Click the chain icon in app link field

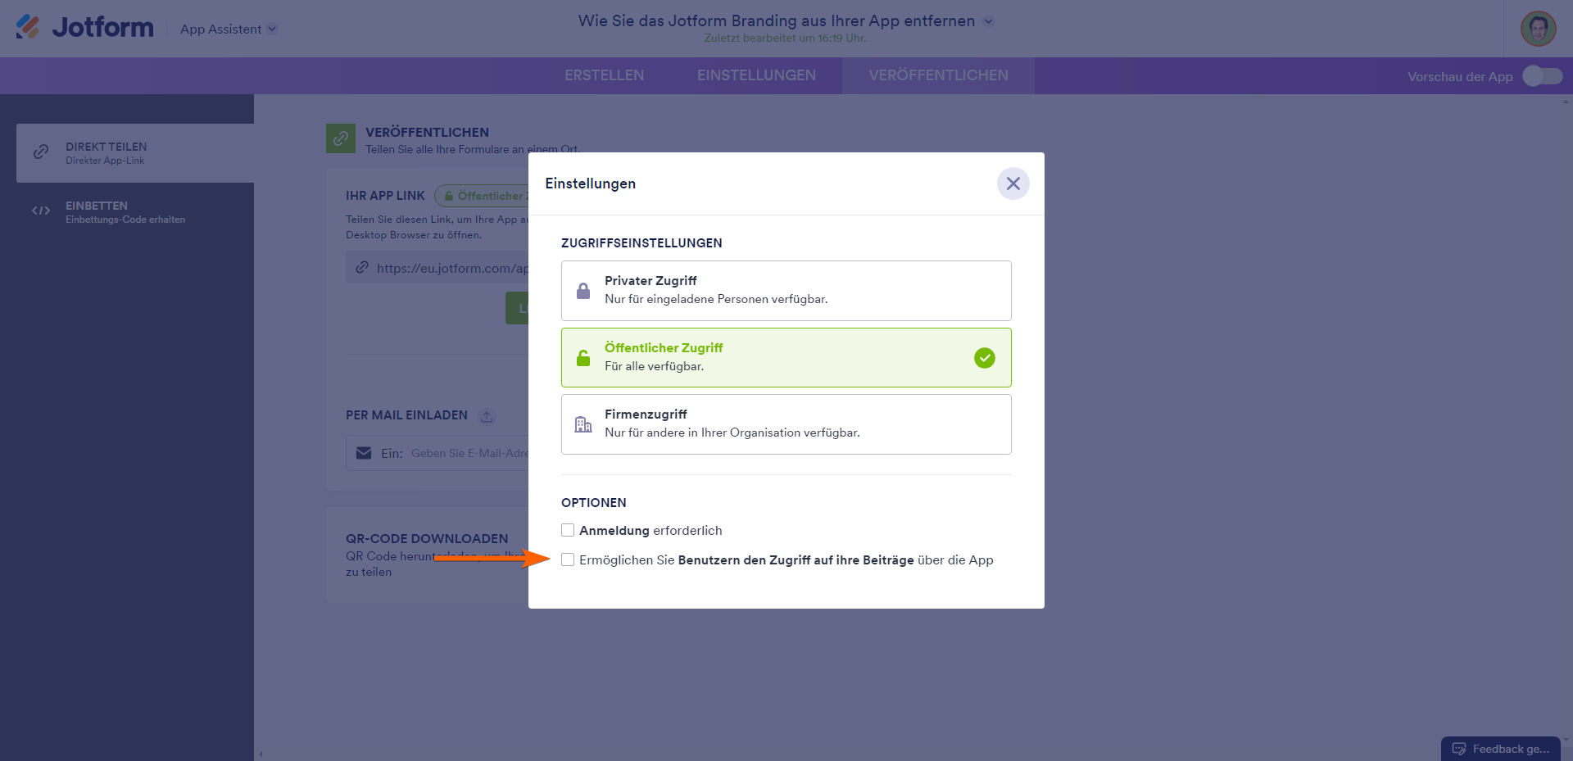click(x=362, y=267)
